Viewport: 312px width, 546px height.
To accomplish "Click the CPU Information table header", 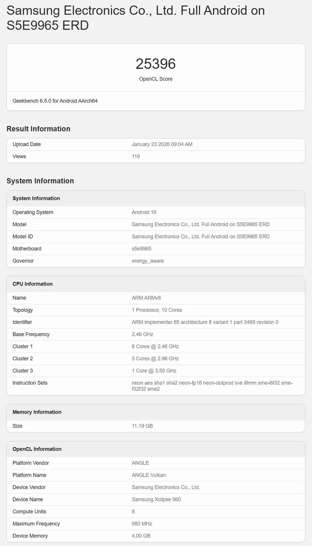I will (x=32, y=284).
